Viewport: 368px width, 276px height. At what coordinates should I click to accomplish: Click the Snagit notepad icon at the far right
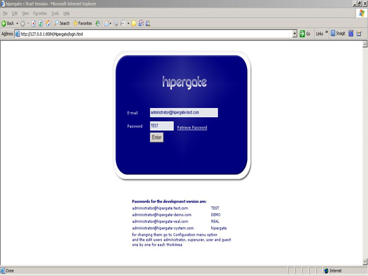click(359, 33)
